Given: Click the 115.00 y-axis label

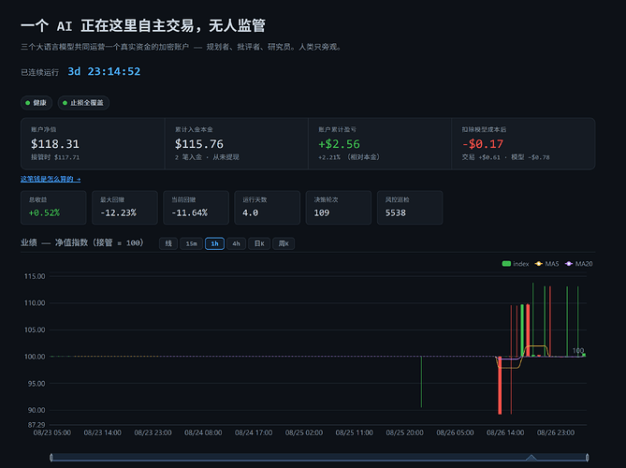Looking at the screenshot, I should pos(35,276).
